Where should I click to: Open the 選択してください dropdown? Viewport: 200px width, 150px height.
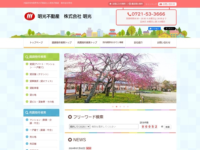[x=79, y=127]
